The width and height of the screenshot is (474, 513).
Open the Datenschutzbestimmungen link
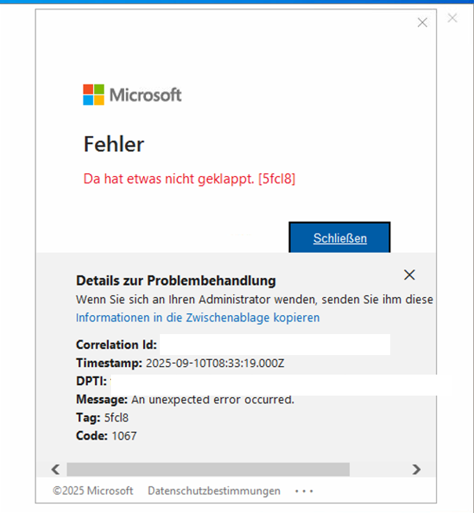(x=214, y=491)
